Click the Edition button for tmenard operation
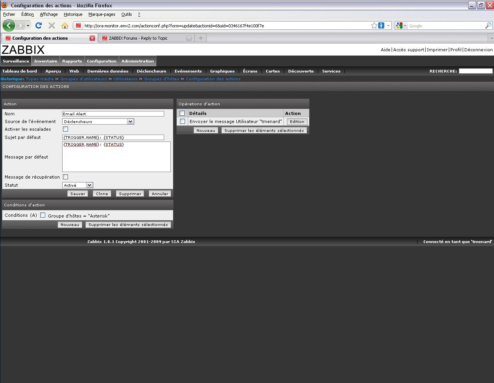This screenshot has width=494, height=383. point(297,121)
